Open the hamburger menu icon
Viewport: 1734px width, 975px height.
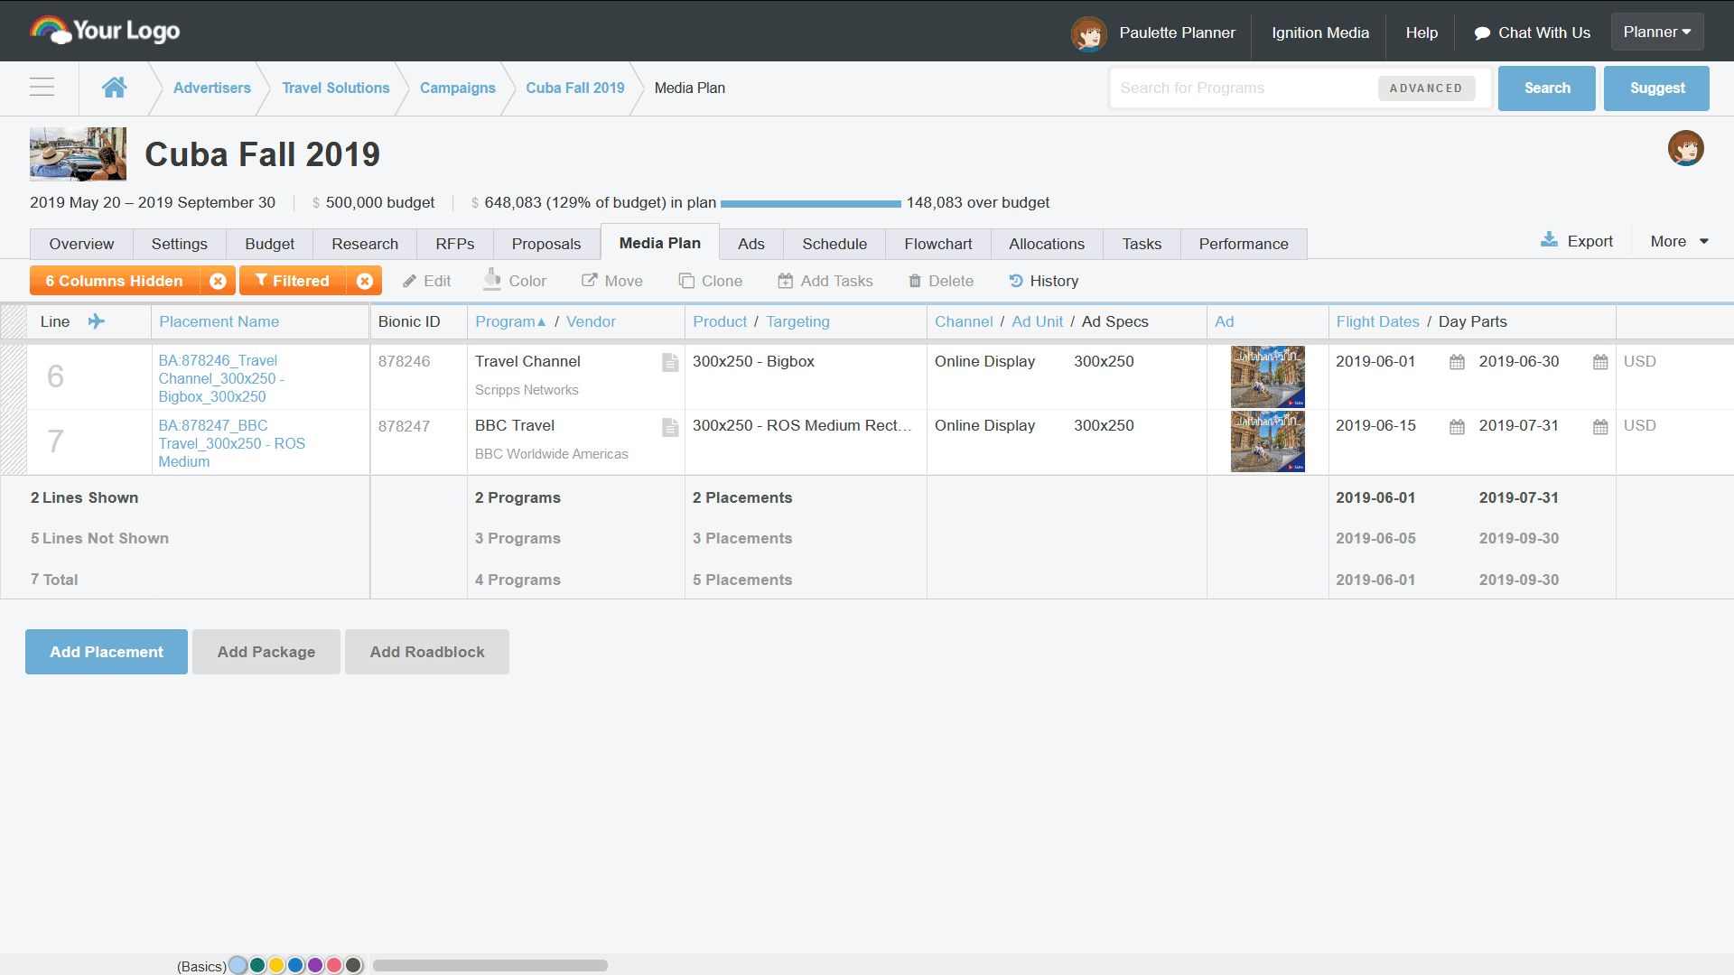click(x=42, y=88)
